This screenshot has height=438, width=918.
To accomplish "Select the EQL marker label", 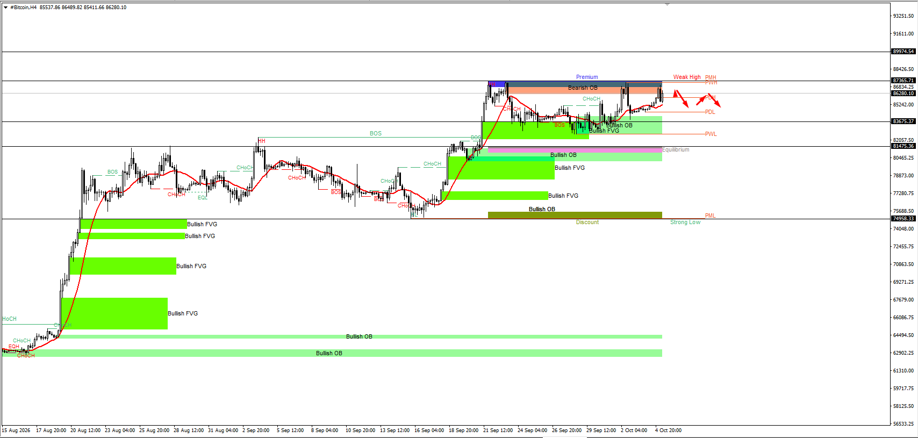I will [202, 198].
